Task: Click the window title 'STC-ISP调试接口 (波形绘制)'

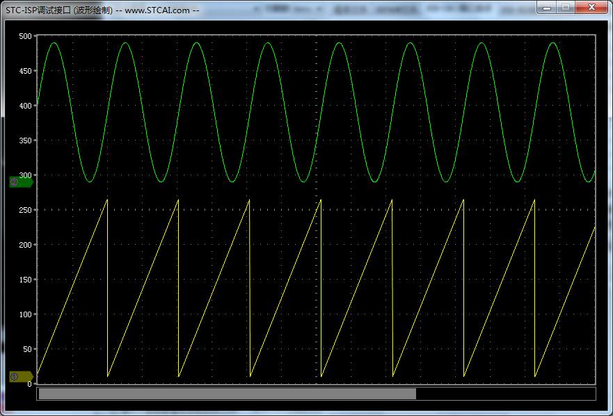Action: (59, 10)
